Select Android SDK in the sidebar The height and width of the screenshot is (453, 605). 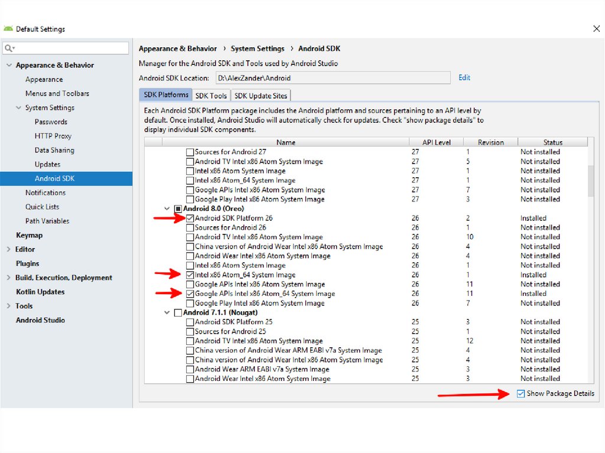click(66, 178)
